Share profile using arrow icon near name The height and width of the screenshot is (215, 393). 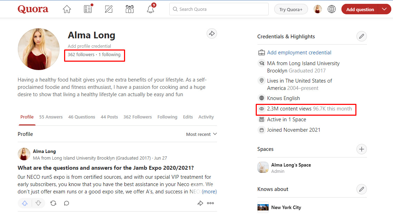(212, 33)
